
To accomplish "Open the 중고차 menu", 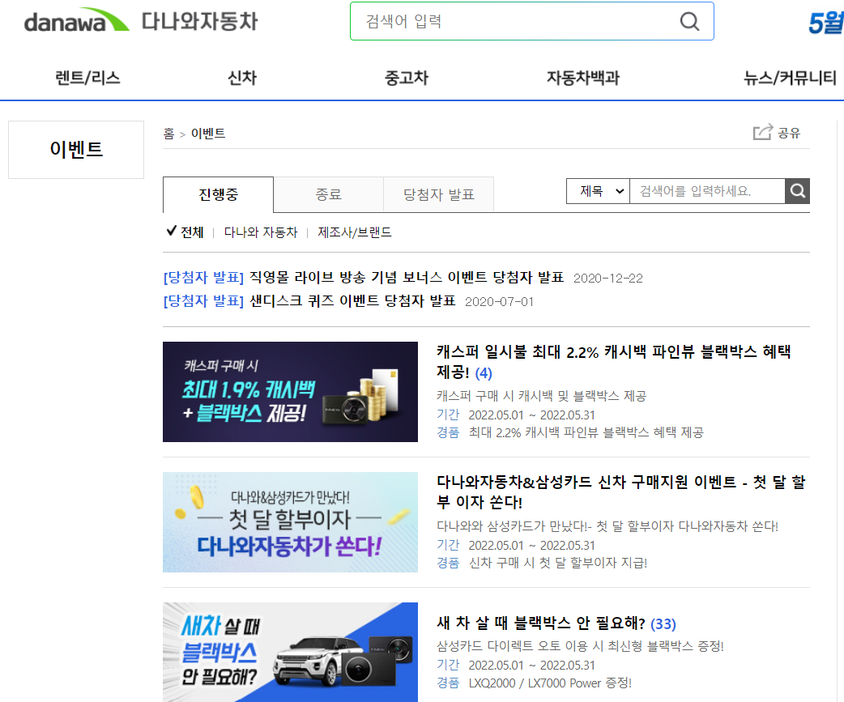I will point(407,78).
